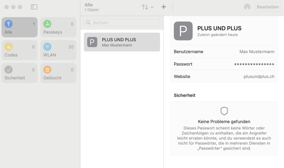Image resolution: width=284 pixels, height=168 pixels.
Task: Open the sort options dropdown
Action: click(x=147, y=7)
